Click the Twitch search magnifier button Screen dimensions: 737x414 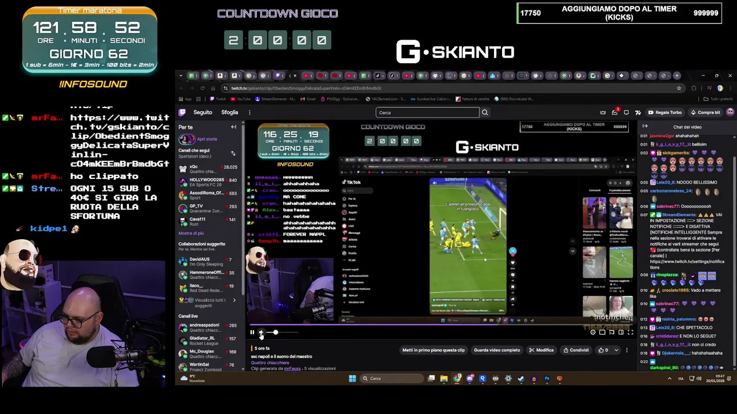coord(485,113)
